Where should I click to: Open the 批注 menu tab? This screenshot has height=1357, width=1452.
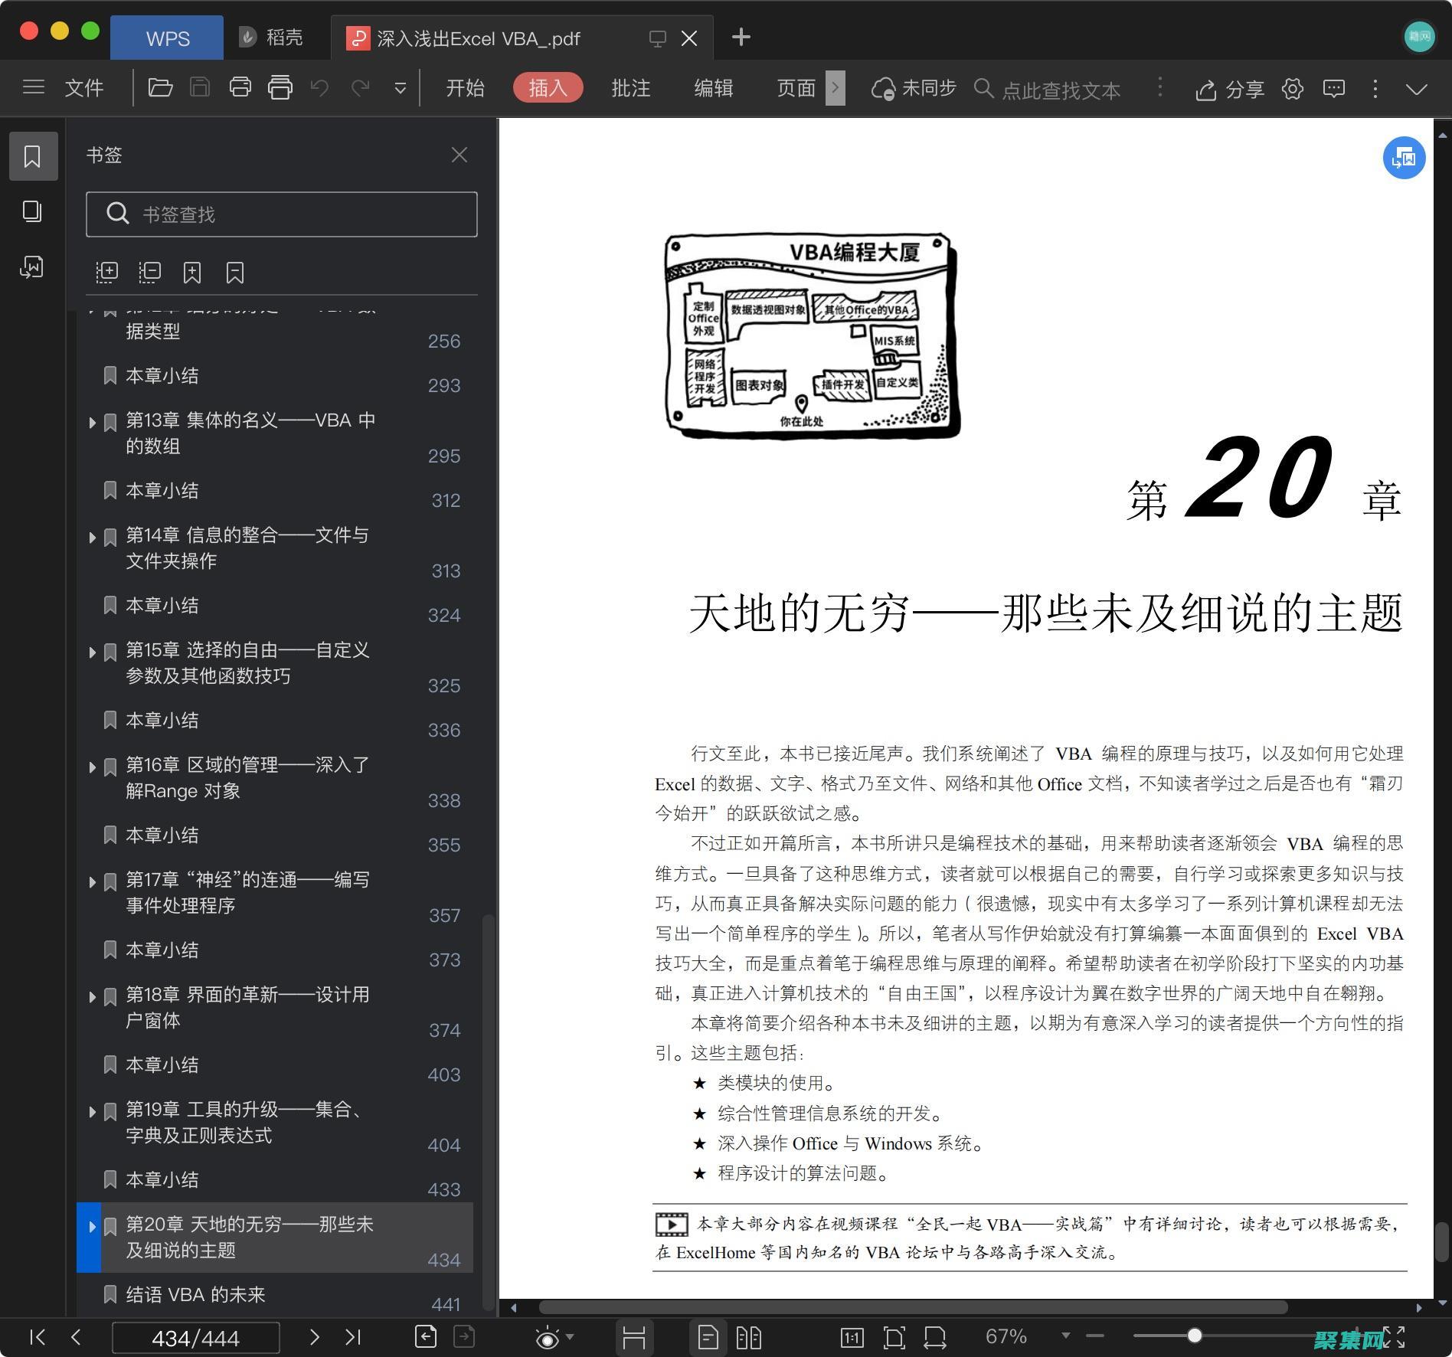tap(630, 87)
